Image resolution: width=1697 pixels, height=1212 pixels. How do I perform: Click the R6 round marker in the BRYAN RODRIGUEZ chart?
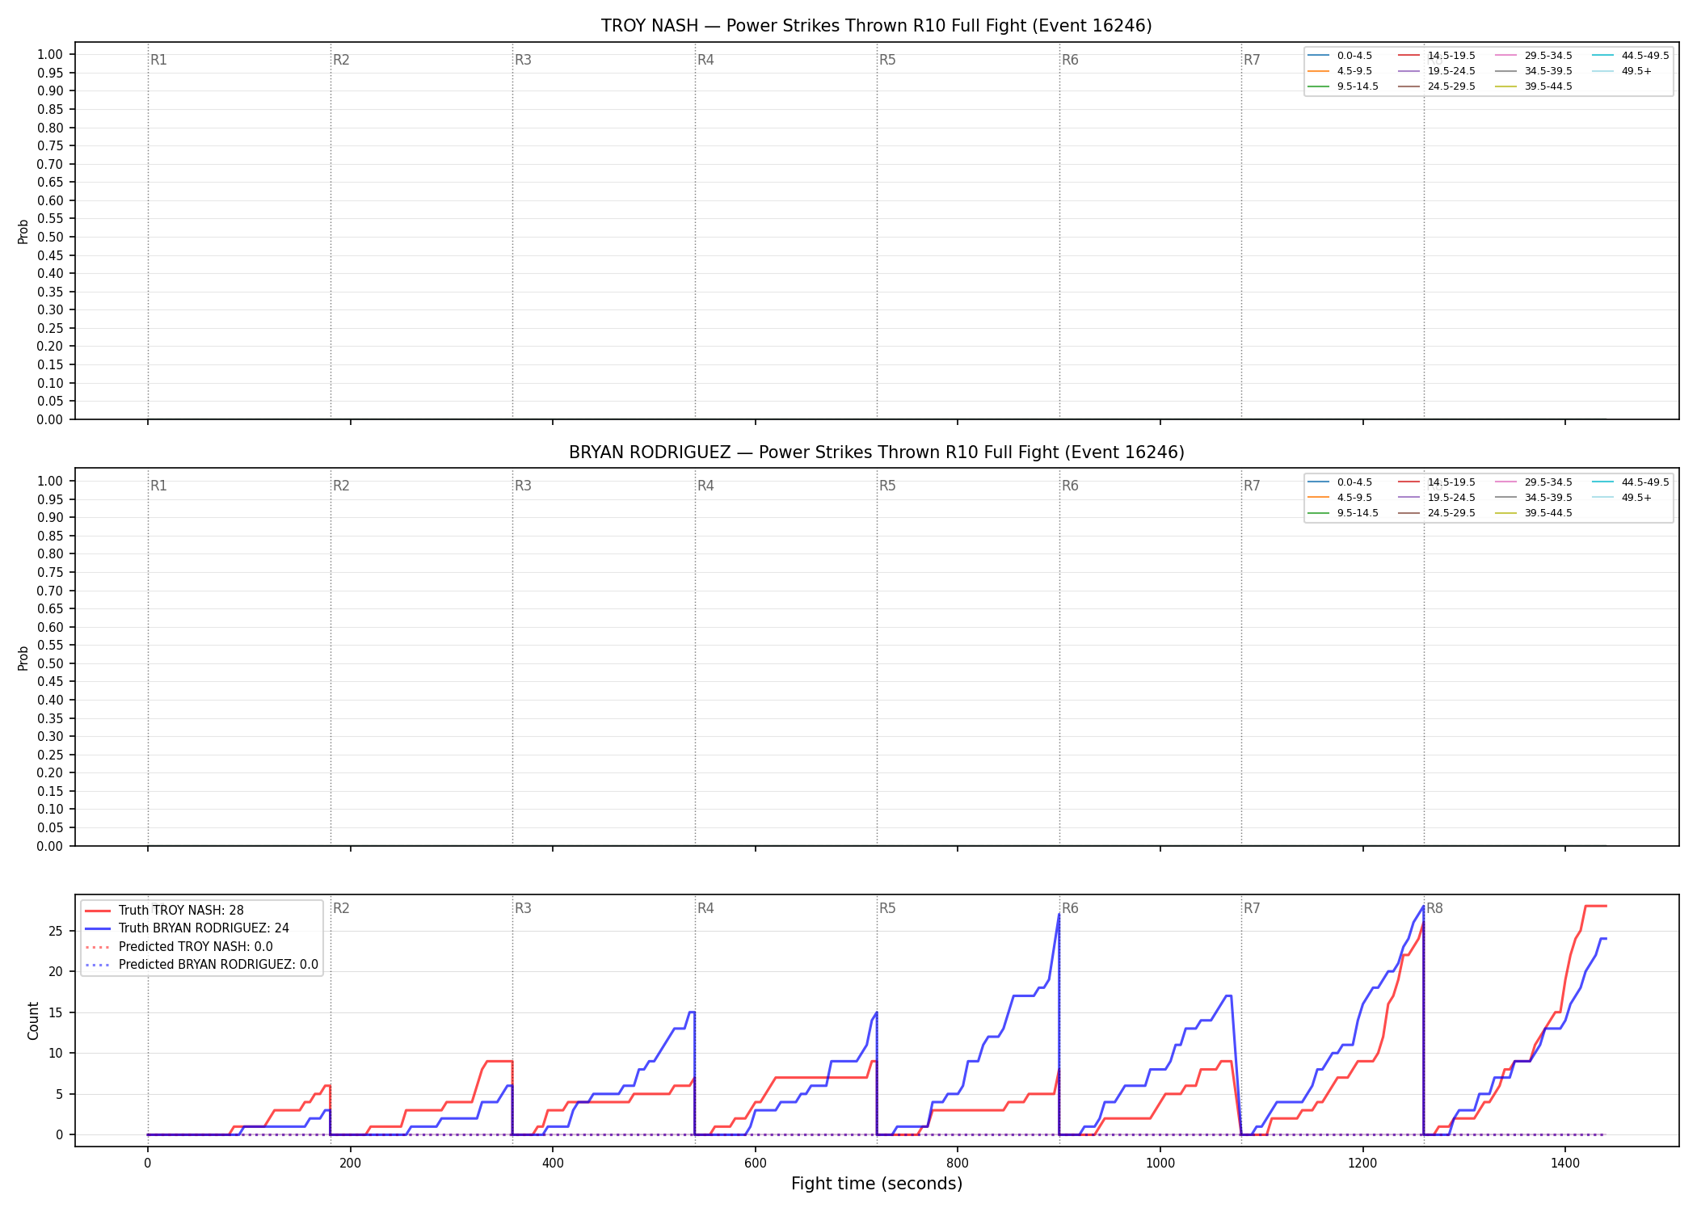1070,486
